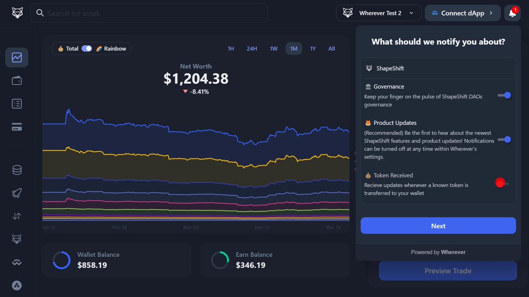This screenshot has height=297, width=529.
Task: Click the Preview Trade button
Action: [x=448, y=271]
